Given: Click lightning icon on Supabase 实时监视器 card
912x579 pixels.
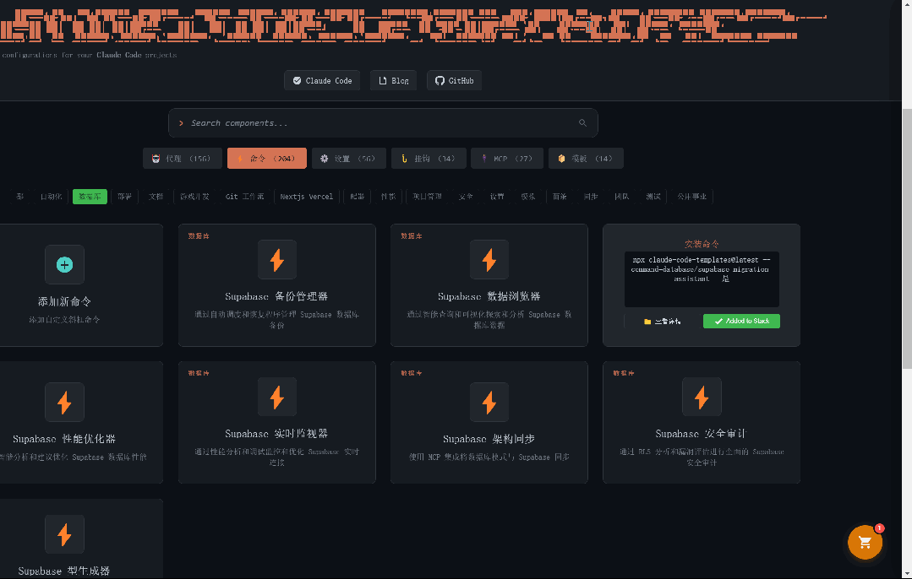Looking at the screenshot, I should pos(277,398).
